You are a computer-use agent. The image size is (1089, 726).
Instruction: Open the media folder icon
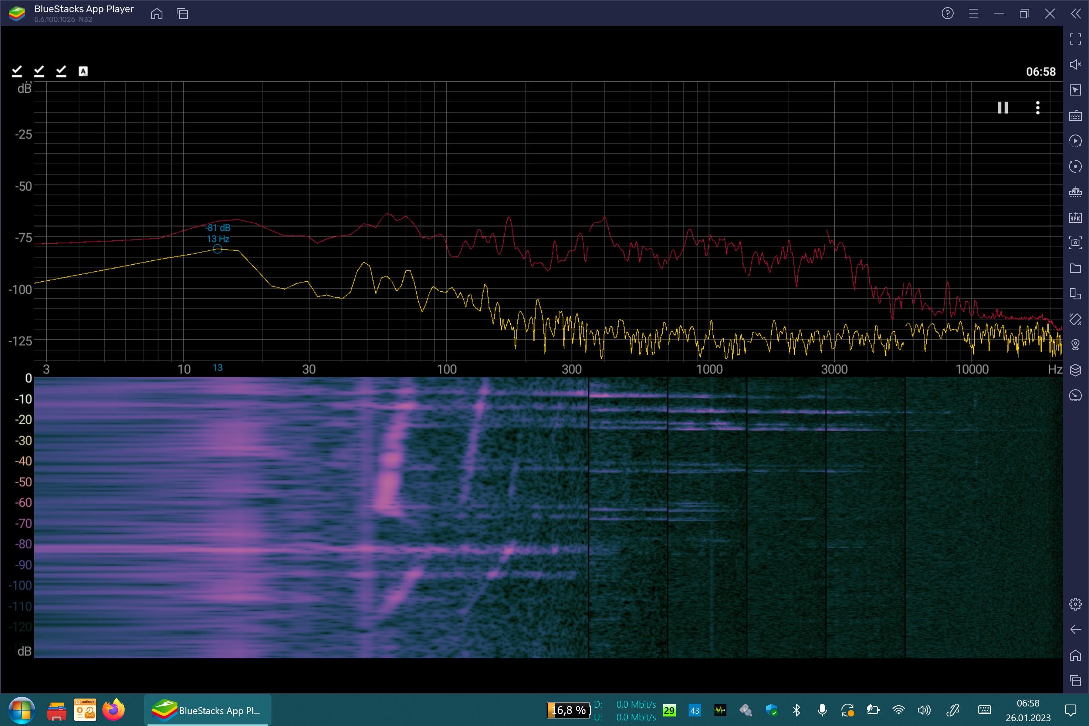coord(1075,268)
